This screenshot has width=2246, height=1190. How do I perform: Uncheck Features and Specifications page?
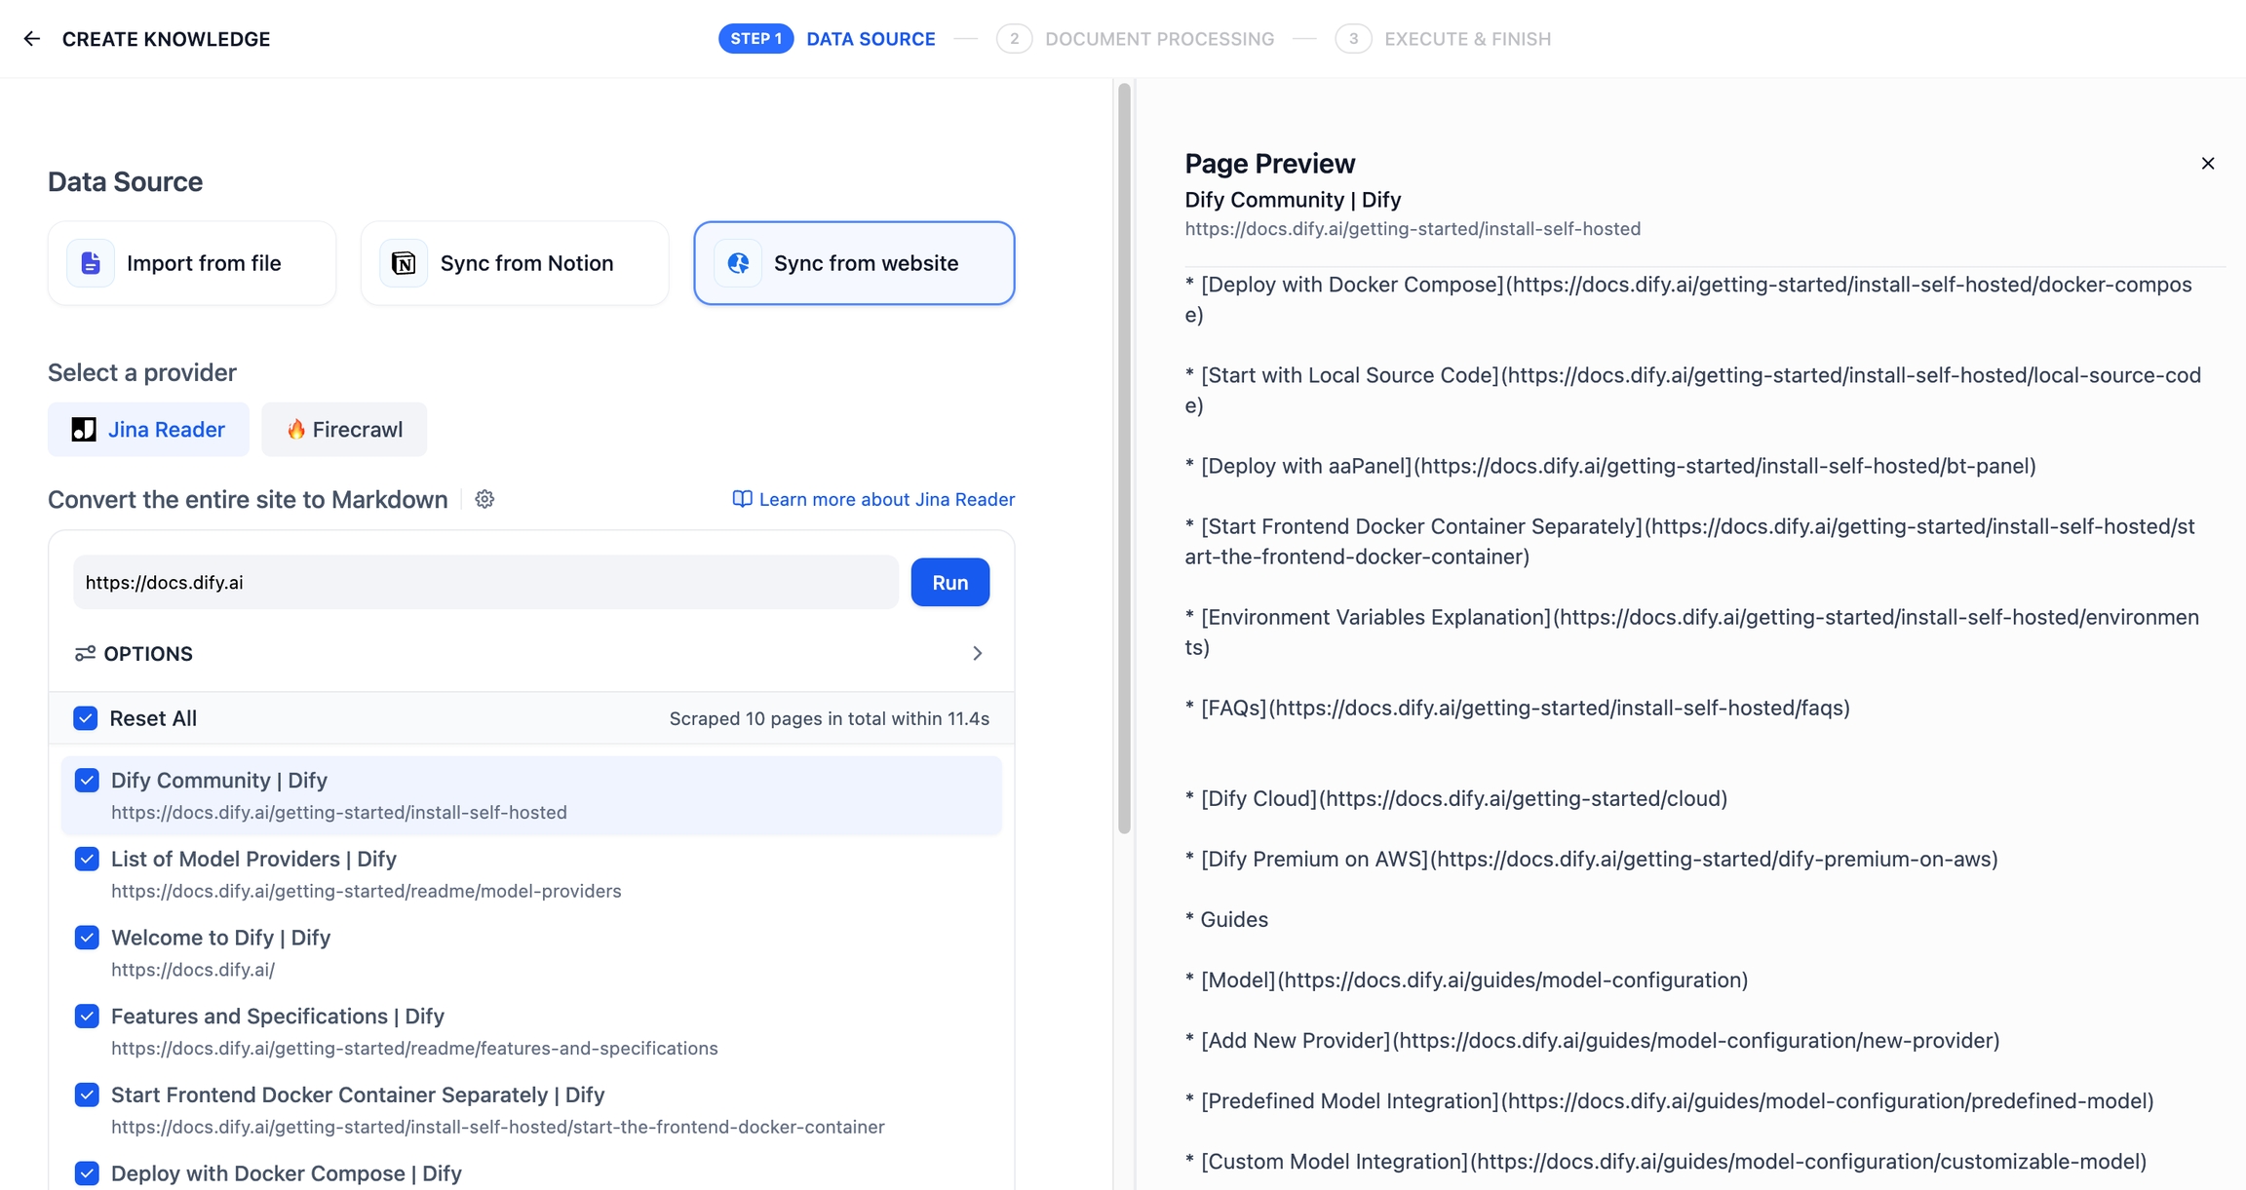(87, 1017)
